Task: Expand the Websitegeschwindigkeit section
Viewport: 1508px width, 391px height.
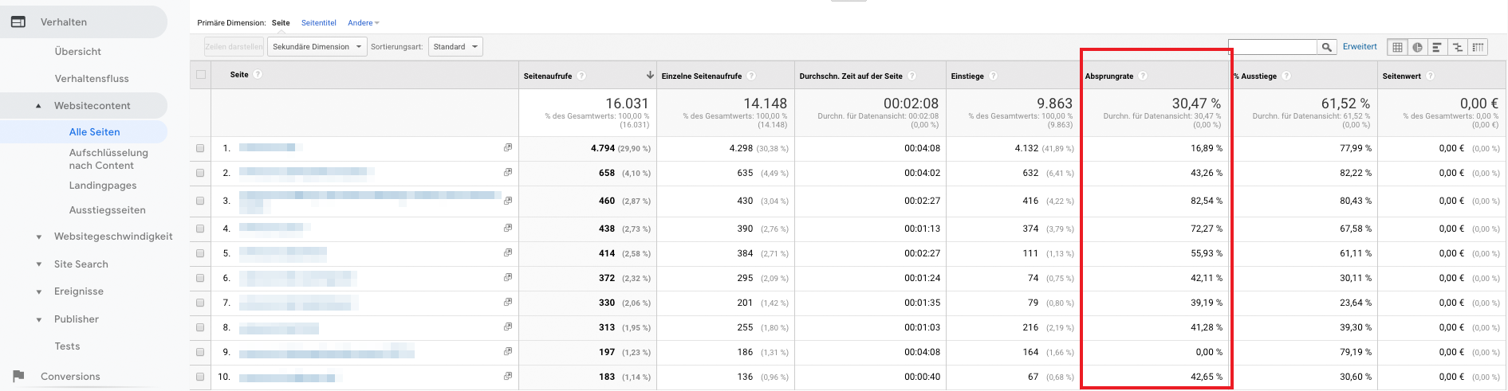Action: pyautogui.click(x=38, y=237)
